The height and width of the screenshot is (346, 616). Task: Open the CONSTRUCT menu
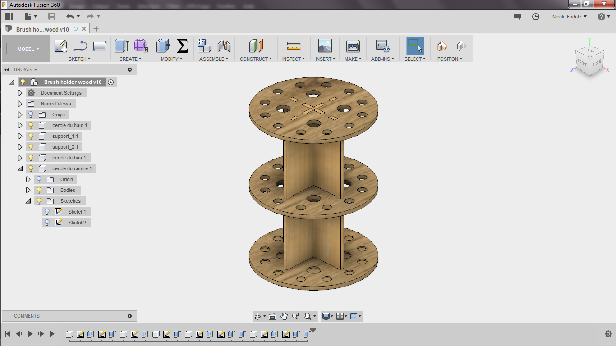click(x=256, y=59)
